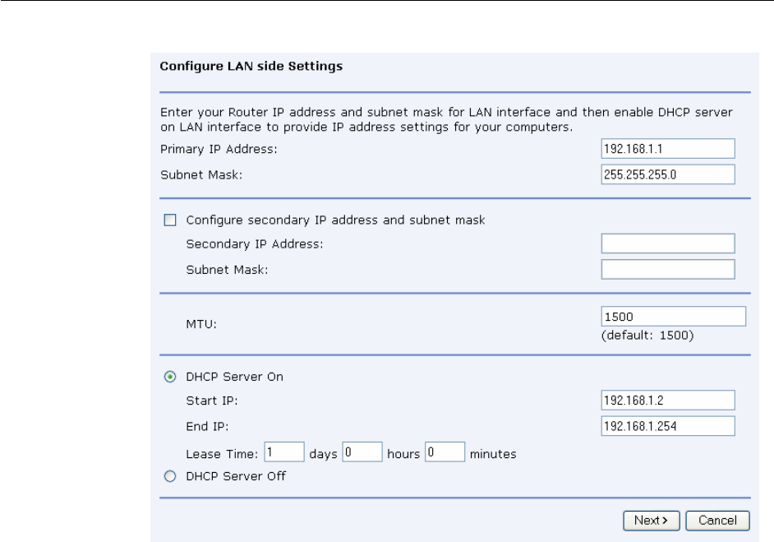This screenshot has height=542, width=774.
Task: Click the Configure LAN side Settings heading
Action: [251, 66]
